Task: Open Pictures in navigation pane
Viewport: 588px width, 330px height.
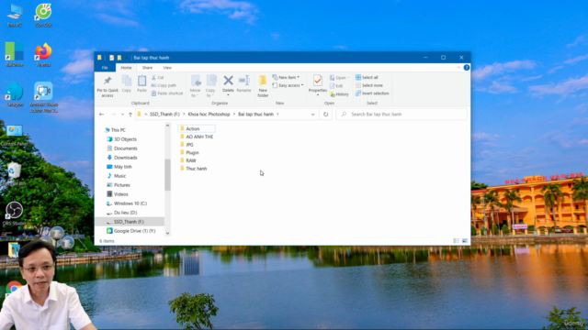Action: [119, 185]
